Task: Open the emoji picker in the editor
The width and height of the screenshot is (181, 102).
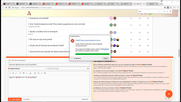Action: (42, 73)
